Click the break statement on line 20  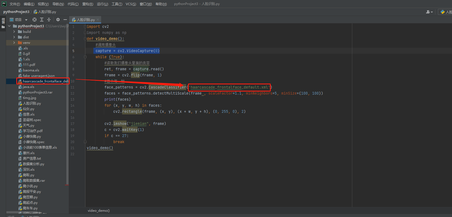(119, 142)
